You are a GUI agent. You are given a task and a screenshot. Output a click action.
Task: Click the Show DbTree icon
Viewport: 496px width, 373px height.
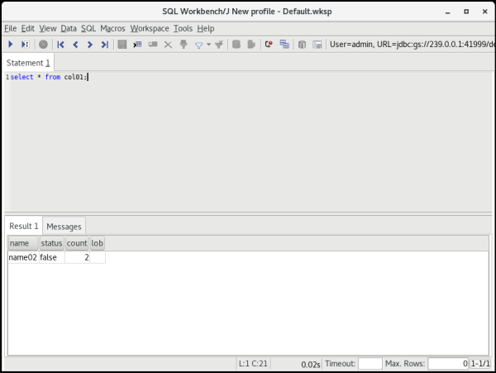point(317,45)
